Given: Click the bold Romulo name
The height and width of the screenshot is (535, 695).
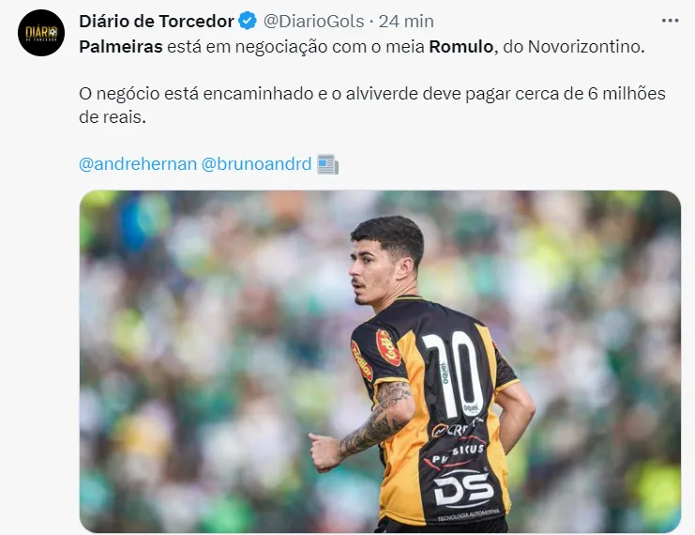Looking at the screenshot, I should point(461,47).
